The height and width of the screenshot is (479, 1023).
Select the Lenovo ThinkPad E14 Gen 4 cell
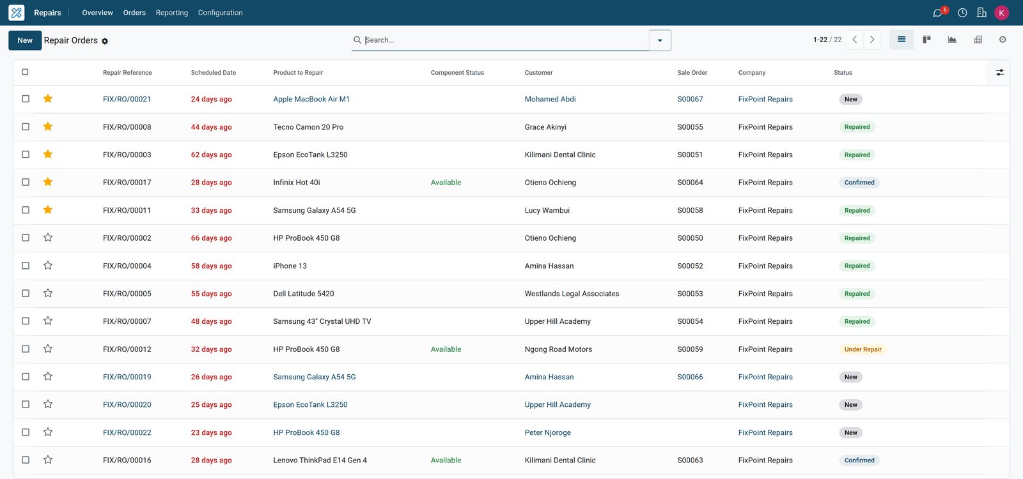[x=320, y=460]
